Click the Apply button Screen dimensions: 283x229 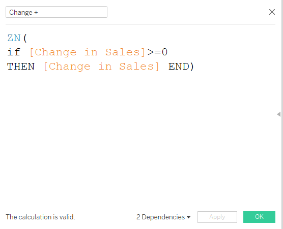click(x=217, y=217)
